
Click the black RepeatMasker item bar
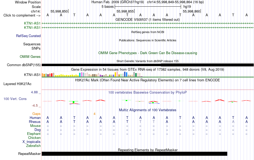(134, 154)
